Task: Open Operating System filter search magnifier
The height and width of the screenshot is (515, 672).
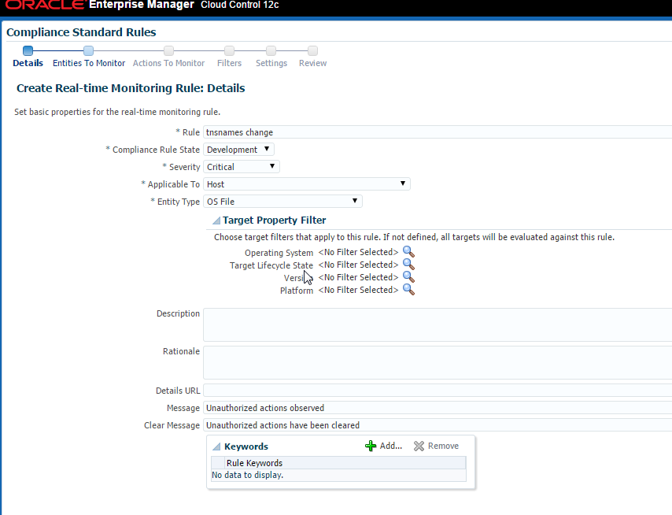Action: point(408,252)
